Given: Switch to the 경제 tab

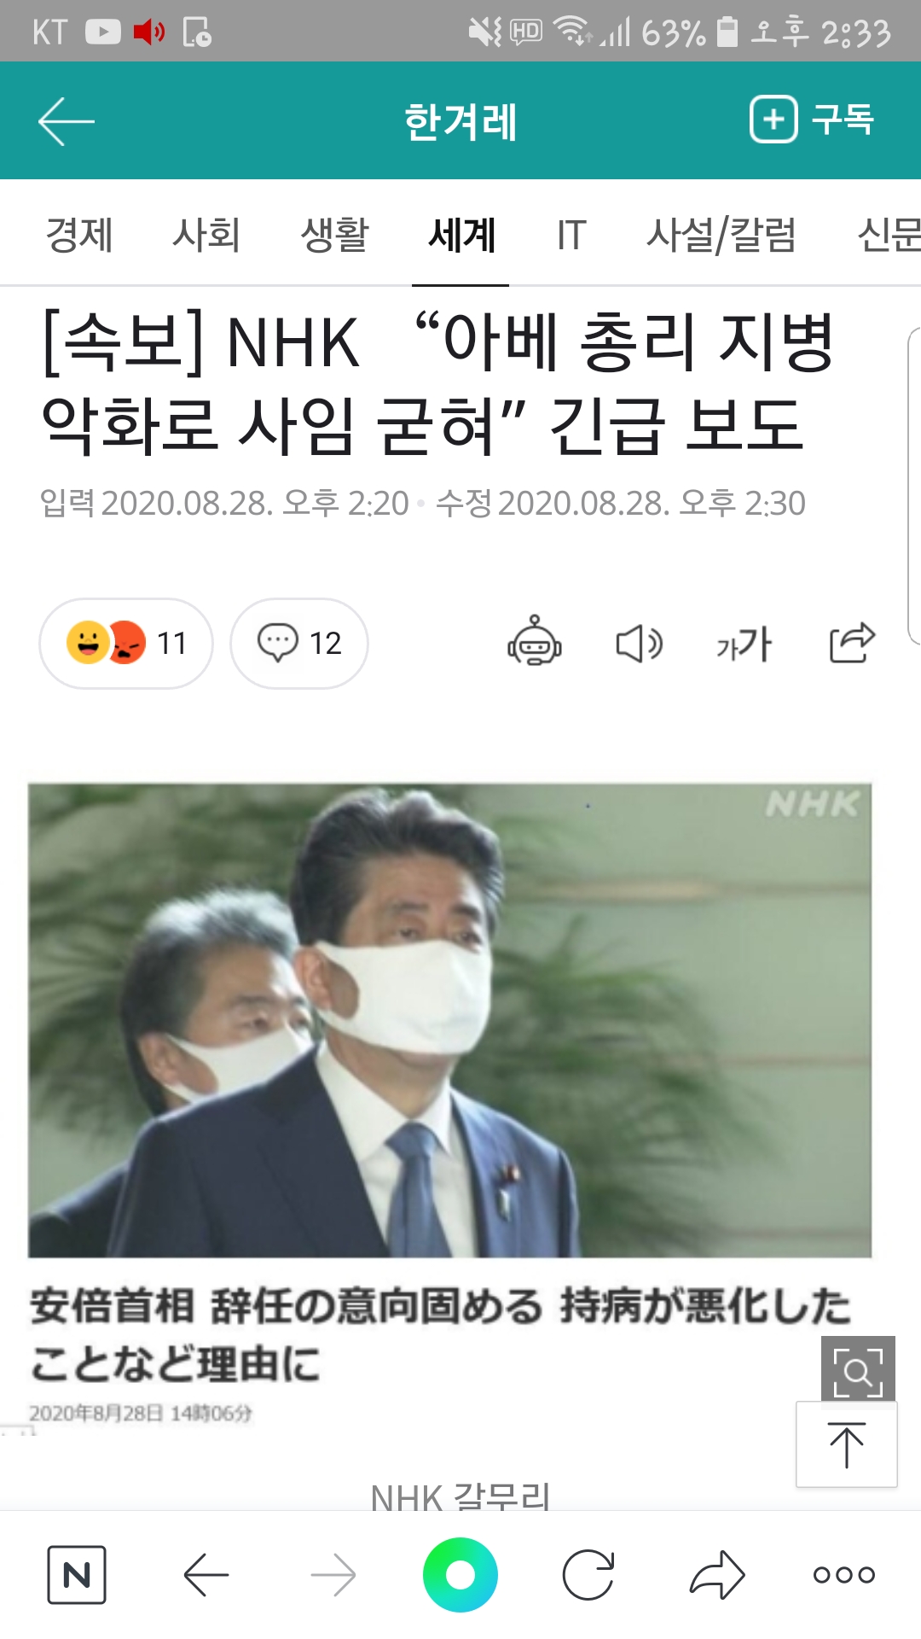Looking at the screenshot, I should pyautogui.click(x=78, y=234).
